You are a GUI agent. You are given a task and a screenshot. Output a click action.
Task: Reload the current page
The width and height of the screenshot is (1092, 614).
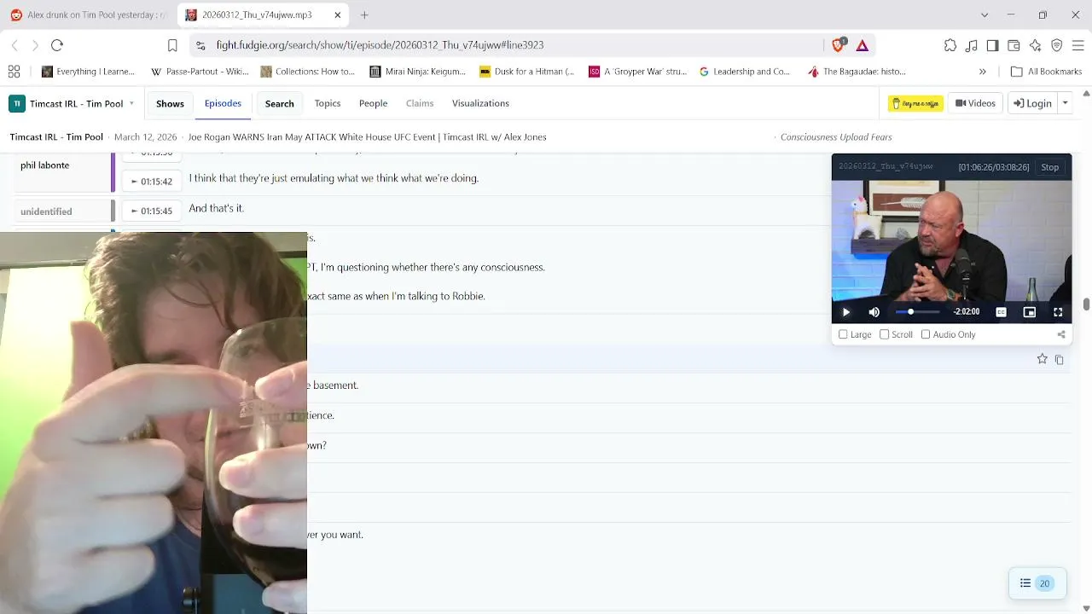(x=57, y=45)
